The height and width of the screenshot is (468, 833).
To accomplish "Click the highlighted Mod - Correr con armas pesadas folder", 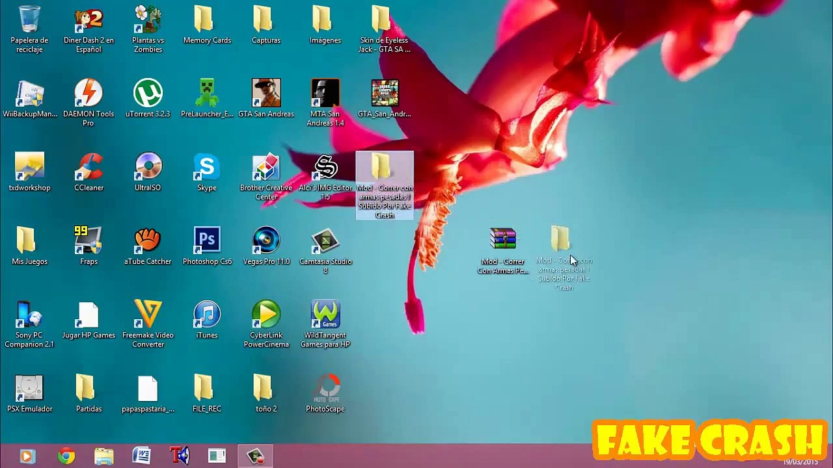I will (x=385, y=186).
